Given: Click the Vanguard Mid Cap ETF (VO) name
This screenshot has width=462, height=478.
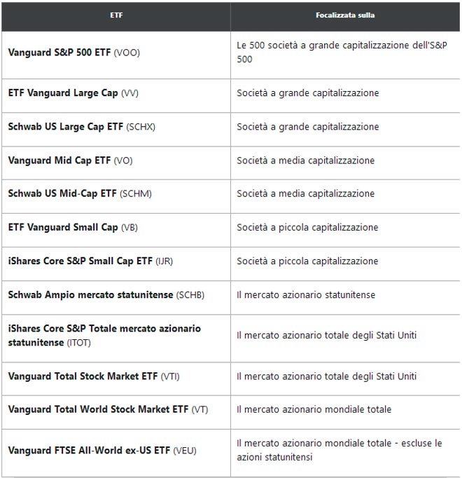Looking at the screenshot, I should (x=70, y=160).
